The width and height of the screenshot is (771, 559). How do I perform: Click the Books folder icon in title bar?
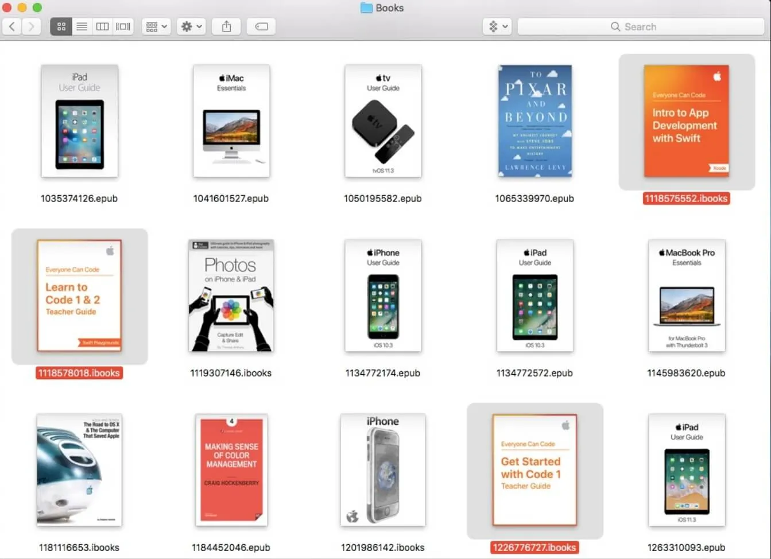click(x=366, y=8)
